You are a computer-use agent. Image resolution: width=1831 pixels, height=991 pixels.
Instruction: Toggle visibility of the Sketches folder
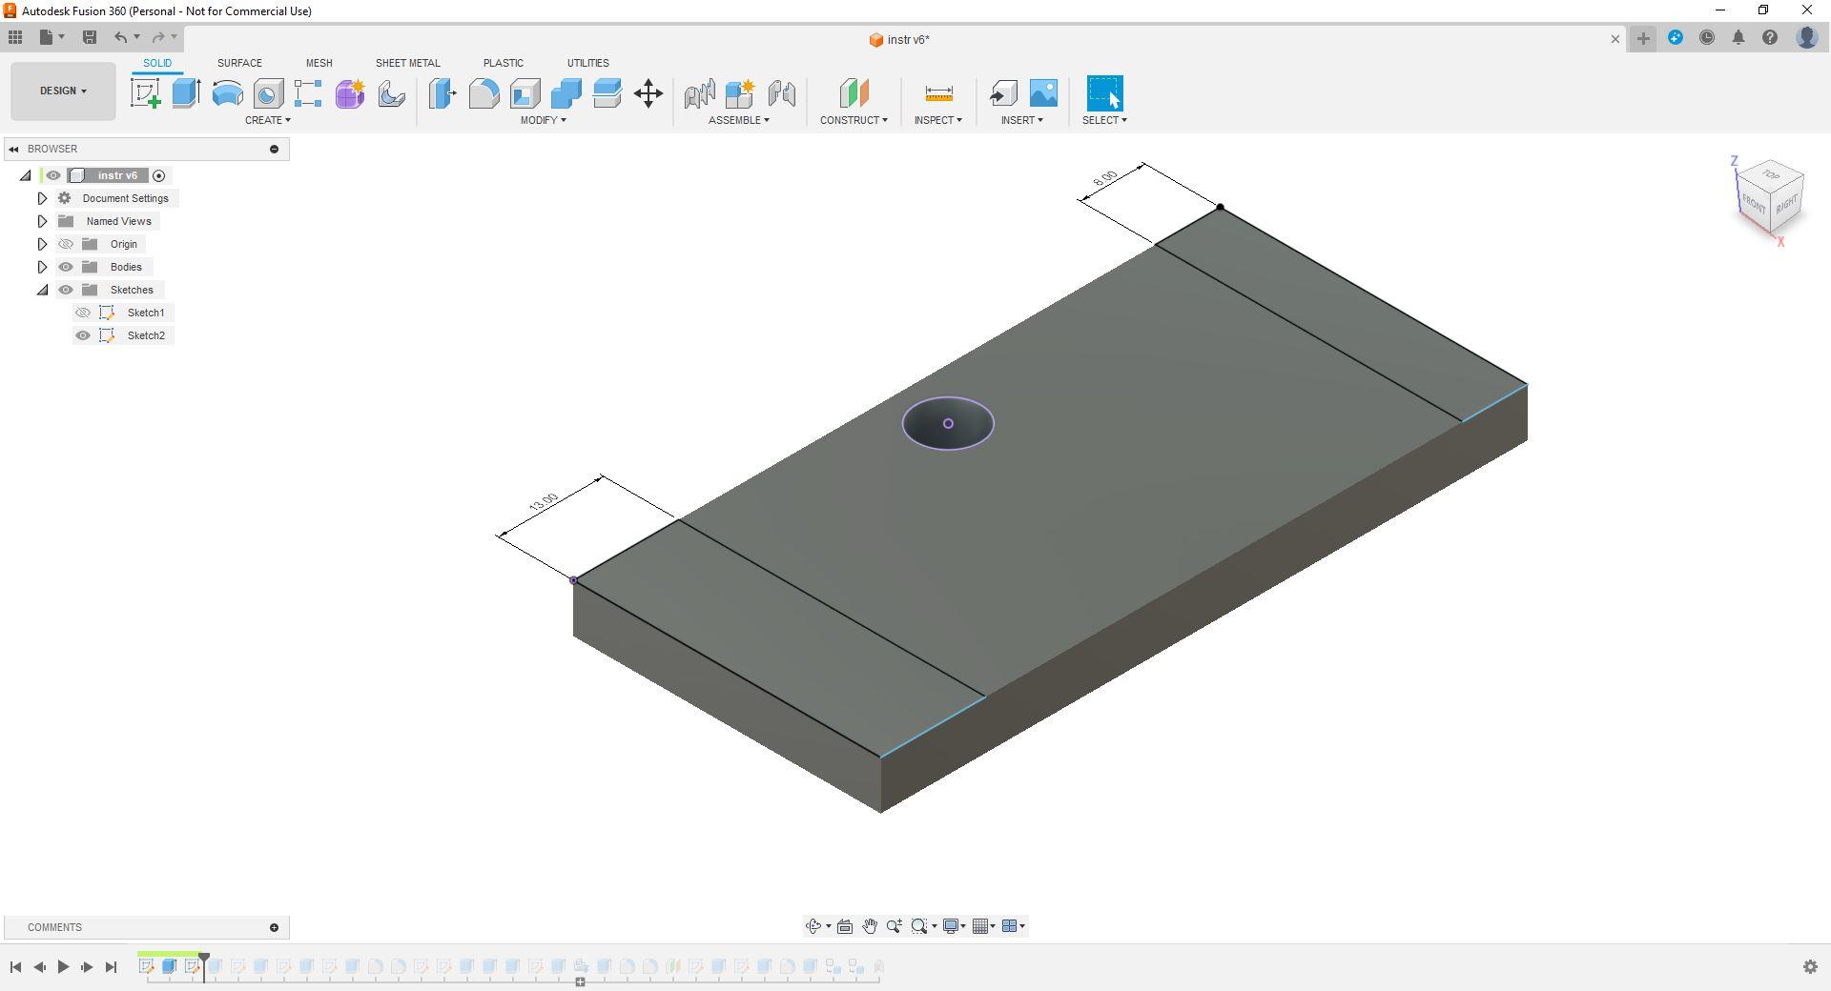coord(66,290)
